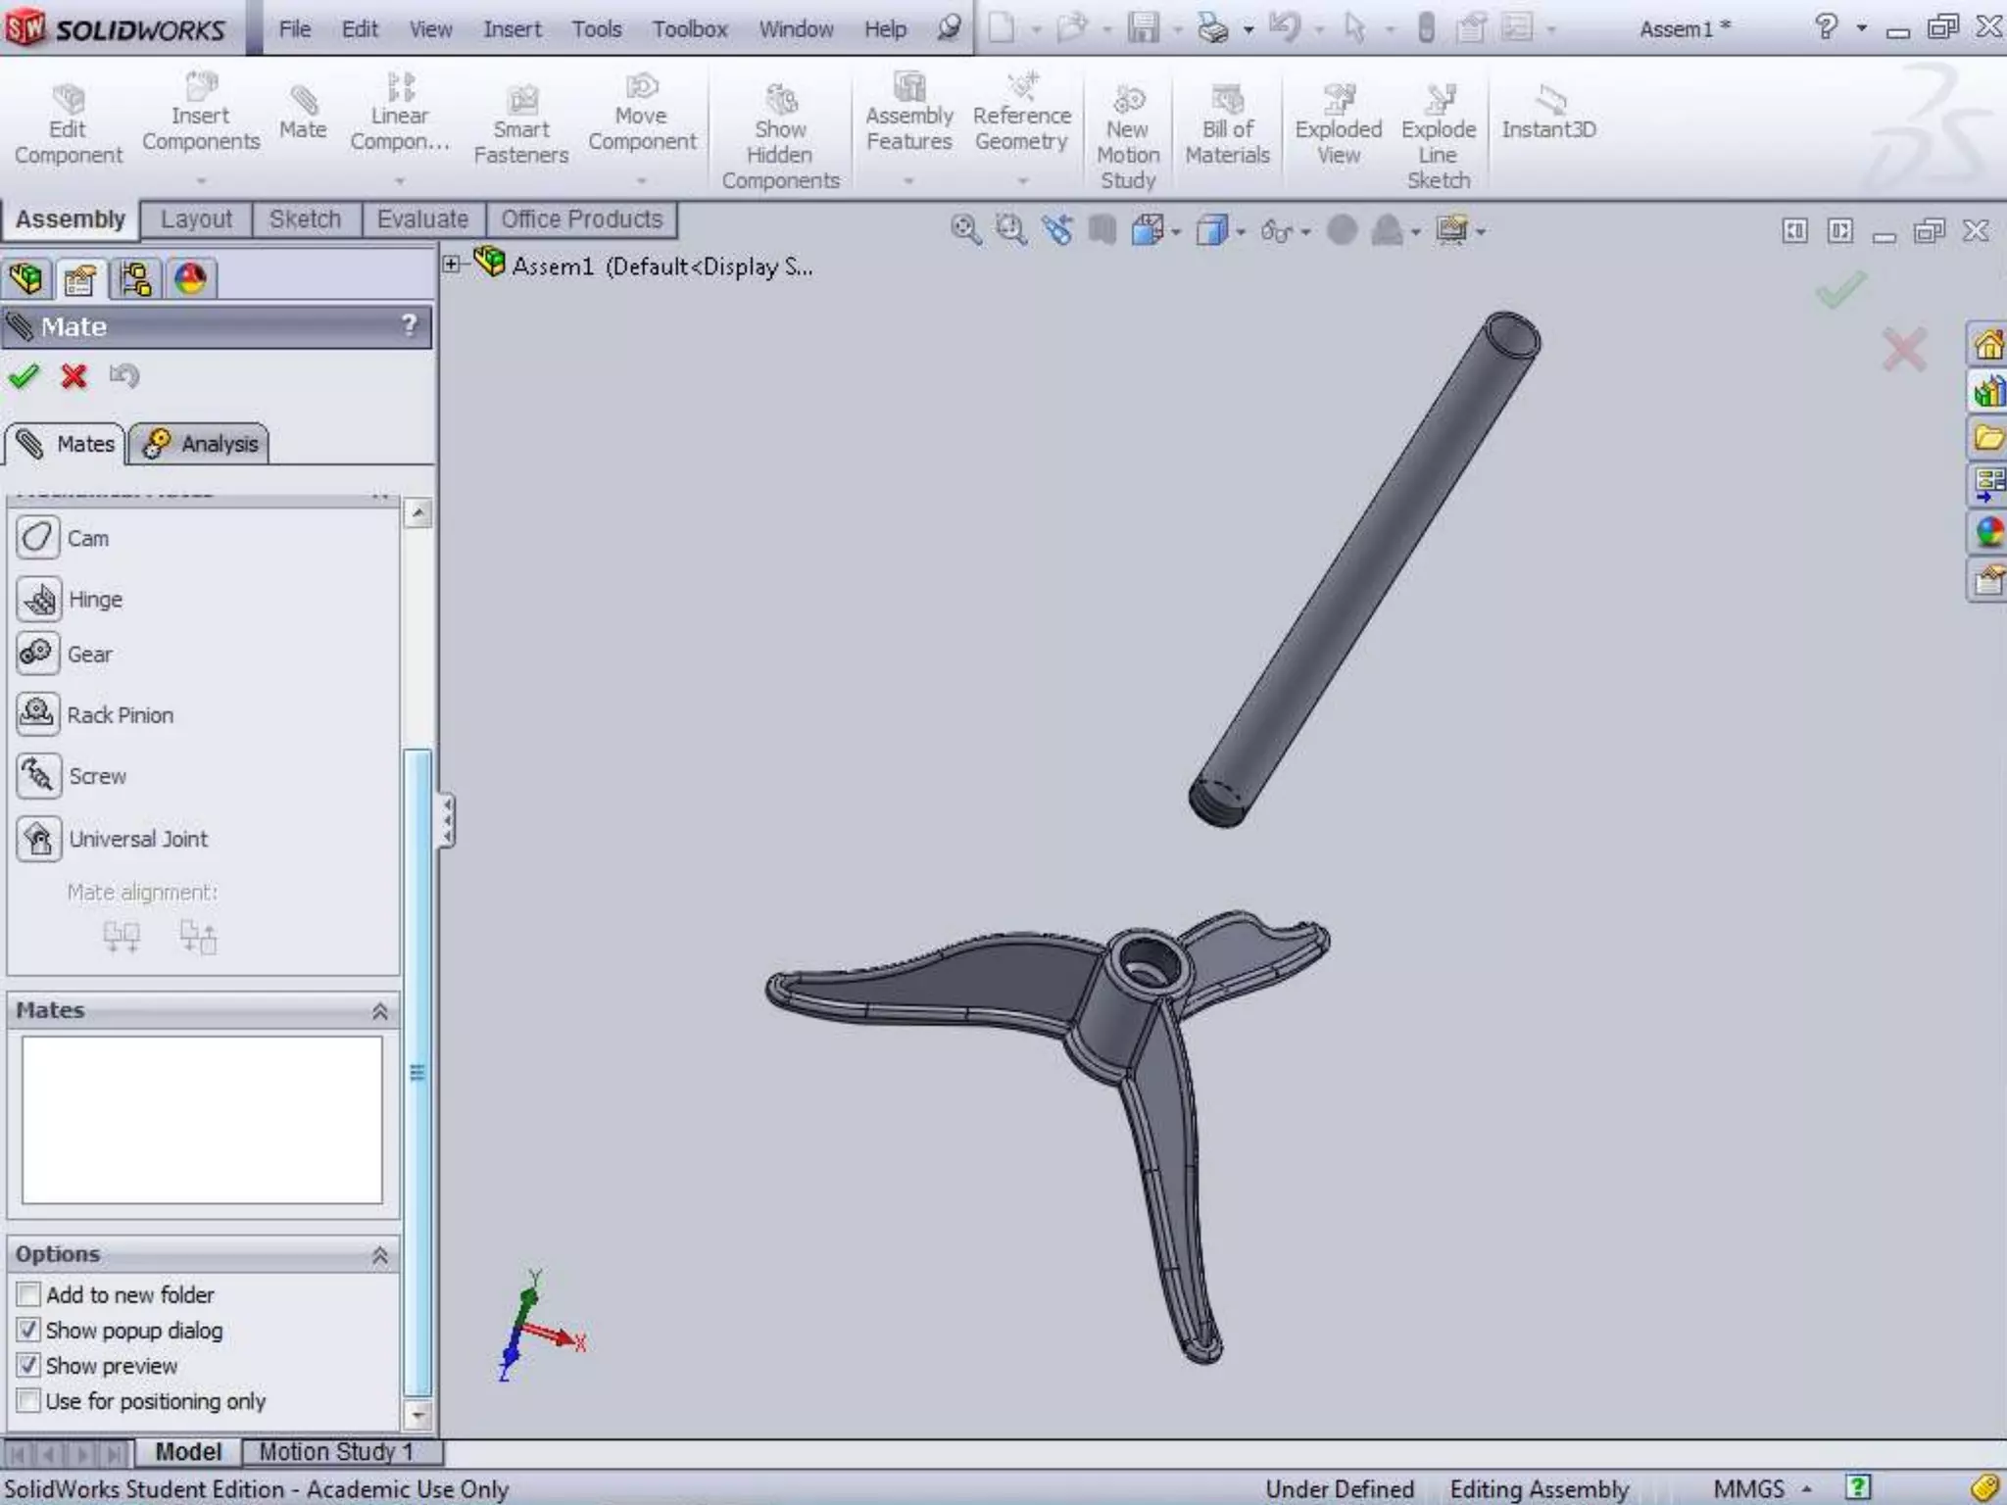This screenshot has width=2007, height=1505.
Task: Open the Zoom to Fit tool
Action: pos(965,230)
